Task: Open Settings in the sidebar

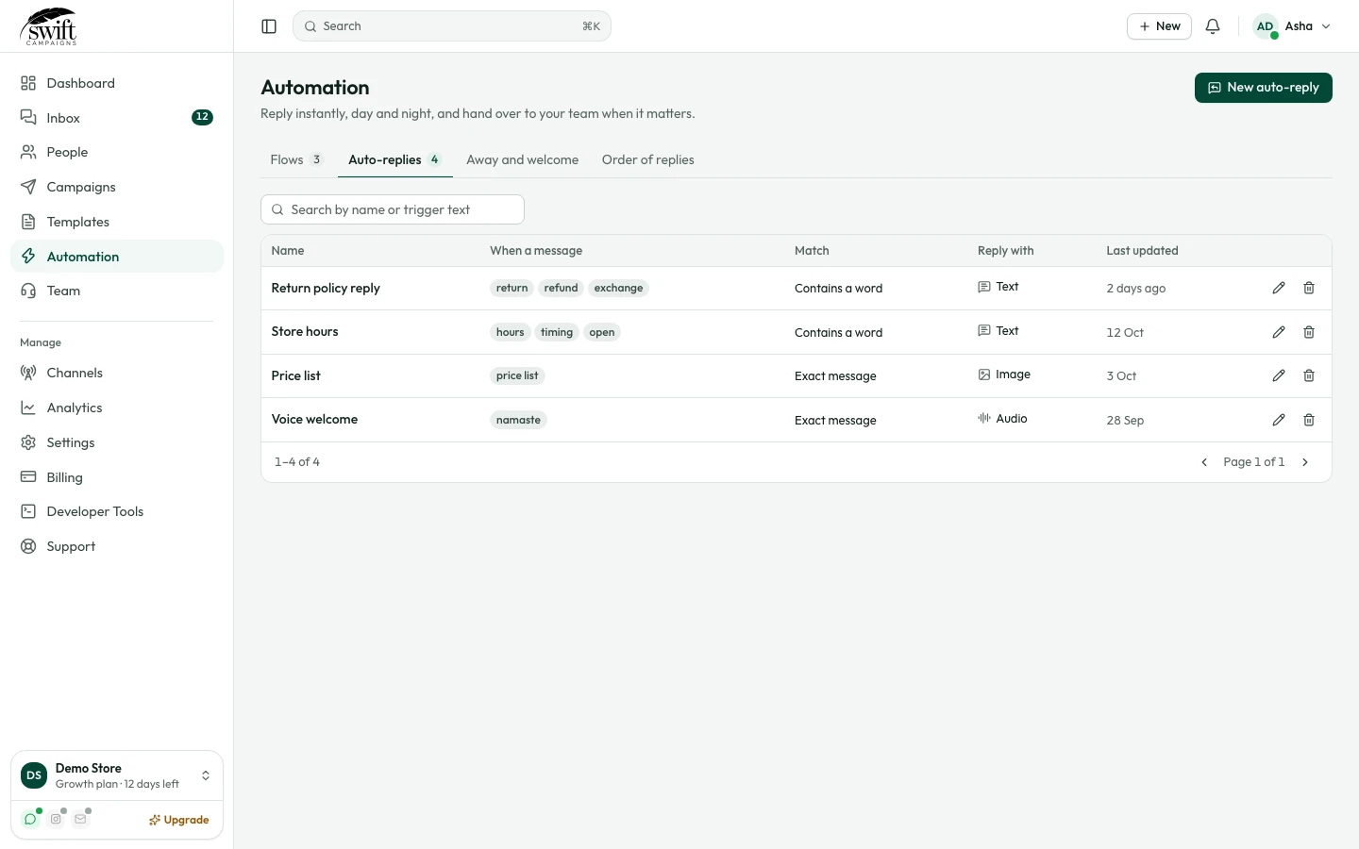Action: tap(117, 442)
